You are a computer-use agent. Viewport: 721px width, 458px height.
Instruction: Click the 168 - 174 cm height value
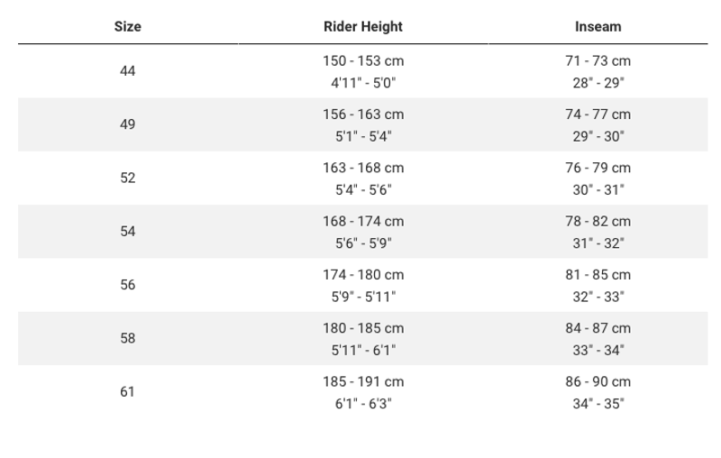click(363, 221)
